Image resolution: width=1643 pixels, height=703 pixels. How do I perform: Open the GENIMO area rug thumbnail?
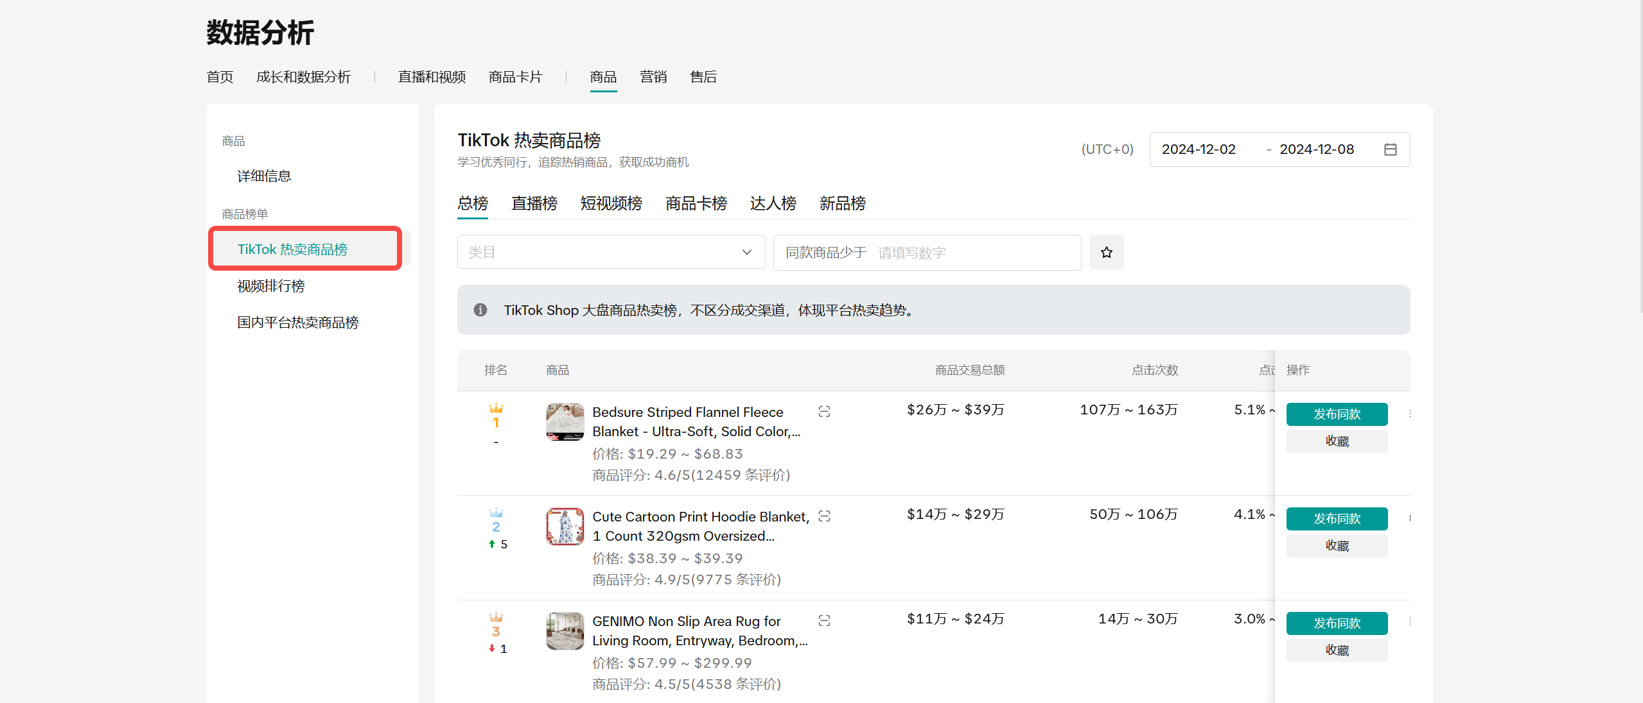(565, 631)
